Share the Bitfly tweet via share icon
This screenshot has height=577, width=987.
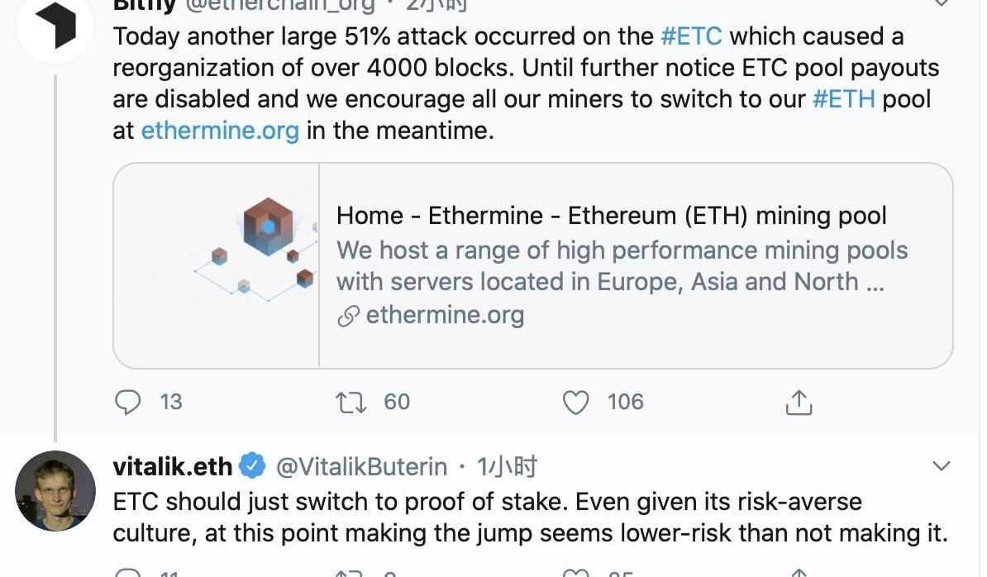pyautogui.click(x=799, y=403)
